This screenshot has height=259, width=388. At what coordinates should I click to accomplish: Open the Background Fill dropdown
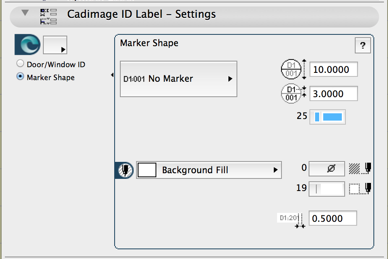point(209,170)
